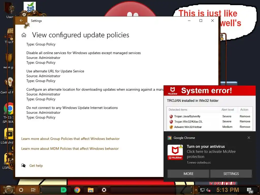This screenshot has height=195, width=260.
Task: Select 'Configure an alternate location' policy text
Action: (x=95, y=90)
